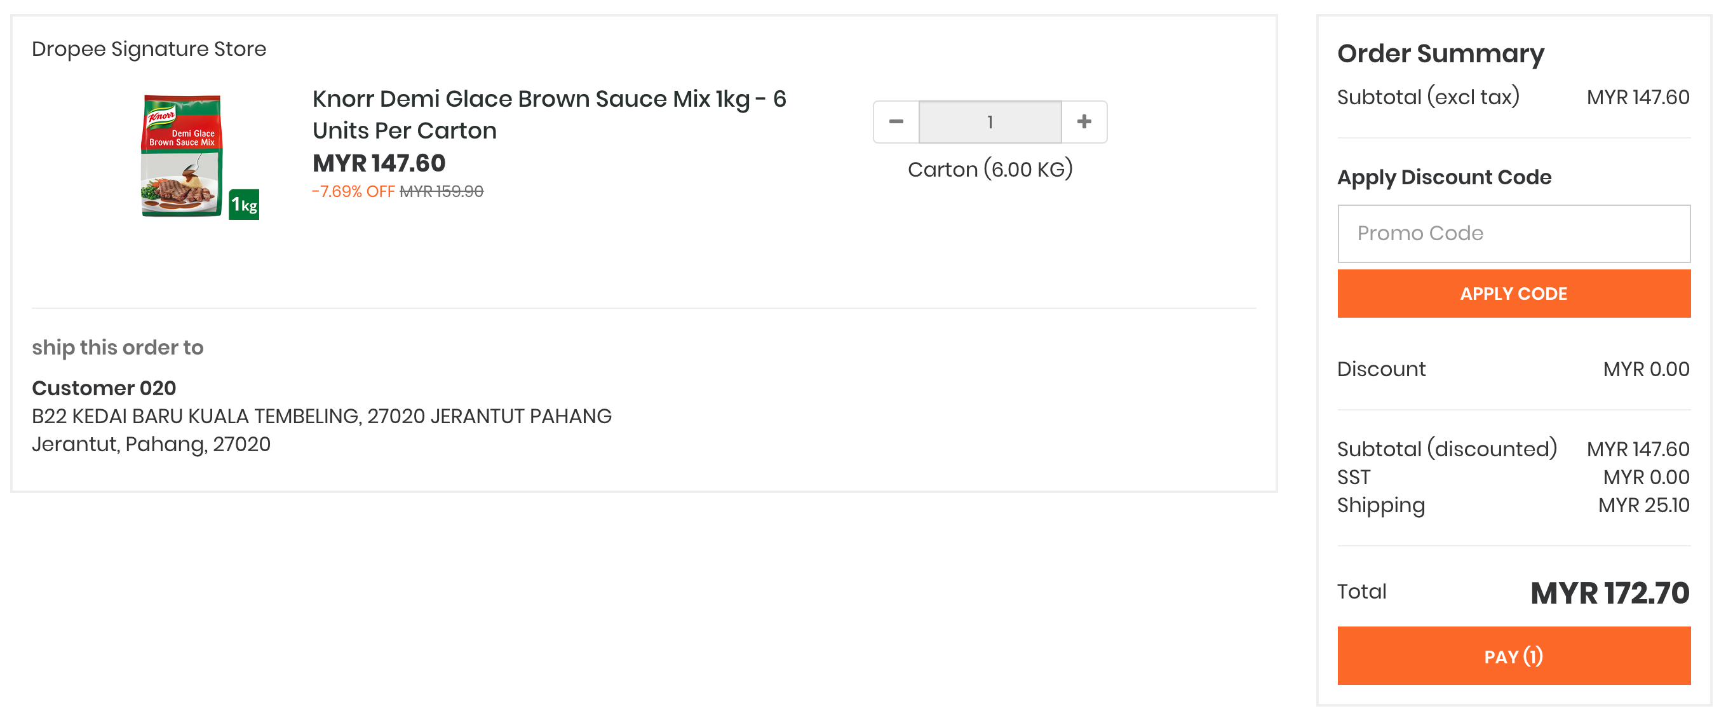The height and width of the screenshot is (718, 1733).
Task: Click the Subtotal (excl tax) amount
Action: 1638,98
